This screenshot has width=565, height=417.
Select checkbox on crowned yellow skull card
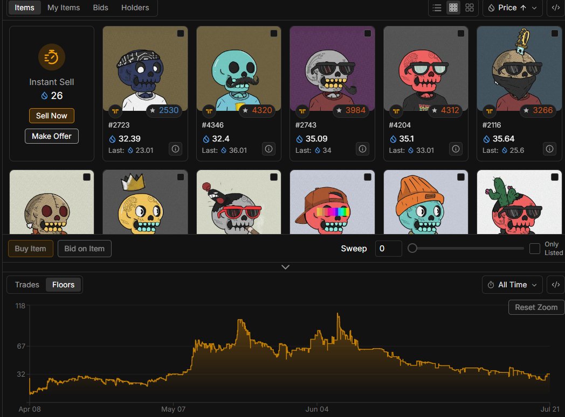[x=181, y=177]
